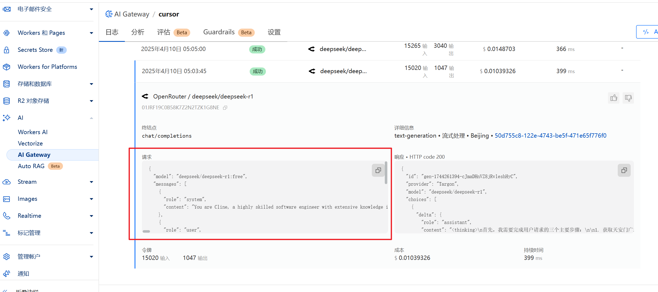Click AI Gateway breadcrumb link
Screen dimensions: 658x292
pos(132,14)
